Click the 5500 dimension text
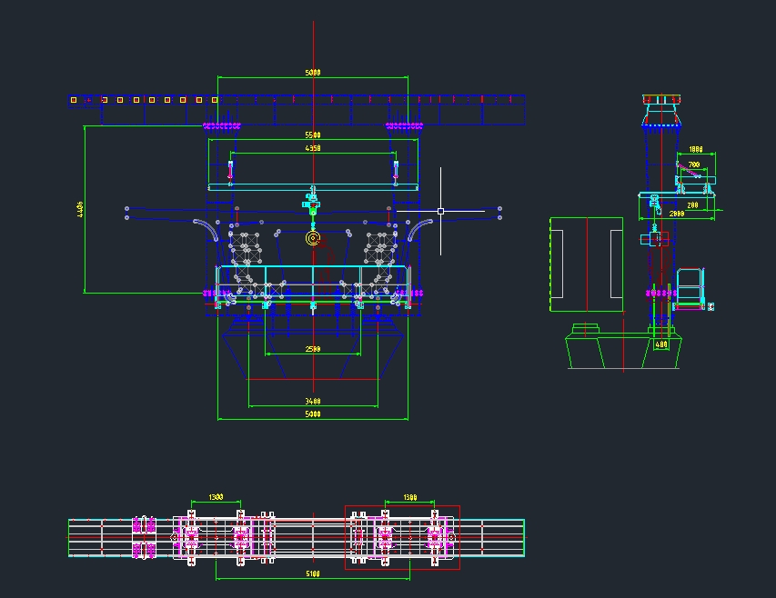The image size is (776, 598). [x=313, y=135]
